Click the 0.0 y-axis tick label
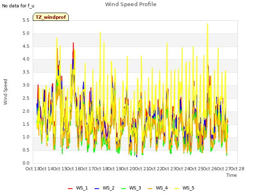 26,163
